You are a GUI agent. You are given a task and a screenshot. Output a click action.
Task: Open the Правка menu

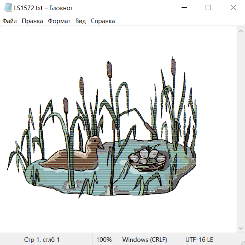point(32,21)
